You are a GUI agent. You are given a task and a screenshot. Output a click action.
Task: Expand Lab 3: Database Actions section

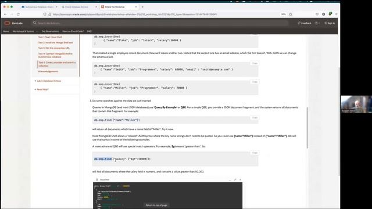point(48,81)
